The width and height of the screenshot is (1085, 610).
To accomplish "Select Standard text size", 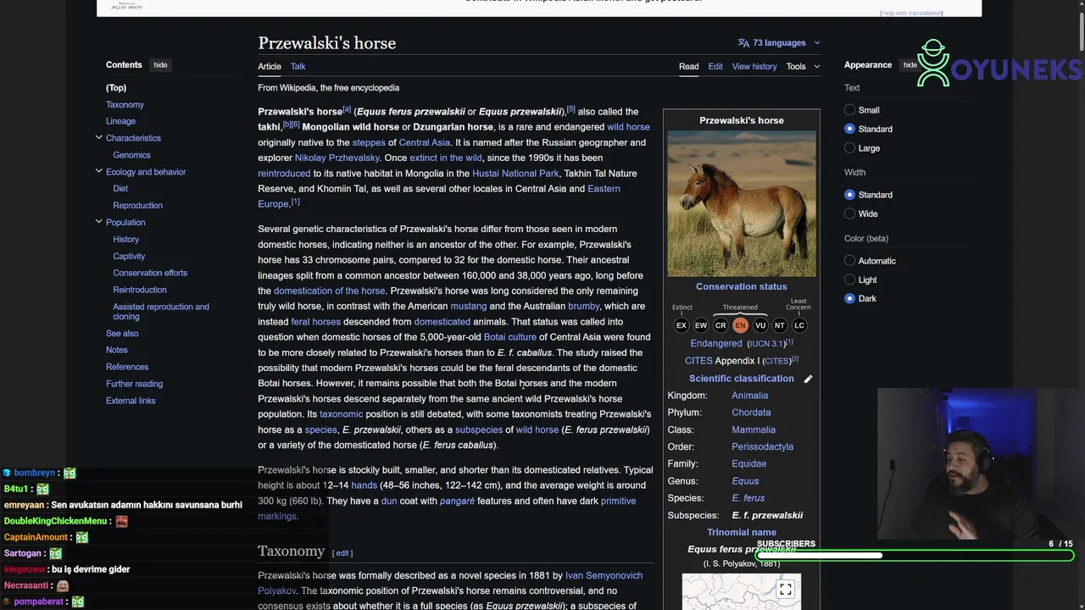I will 850,129.
